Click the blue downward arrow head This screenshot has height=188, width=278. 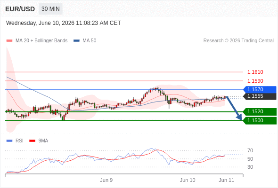pyautogui.click(x=239, y=117)
